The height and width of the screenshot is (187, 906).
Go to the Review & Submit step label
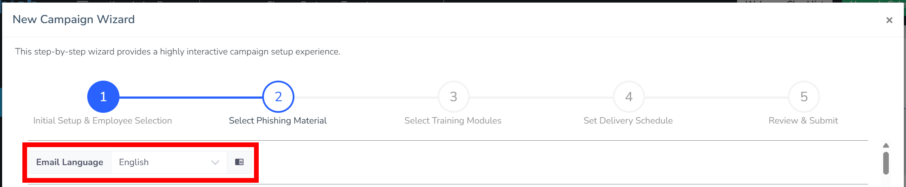pos(803,121)
